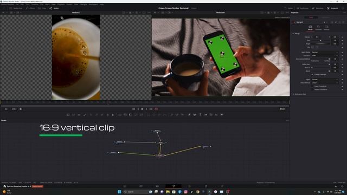The height and width of the screenshot is (195, 347).
Task: Add a Renderer 3D node from toolbar
Action: point(222,115)
